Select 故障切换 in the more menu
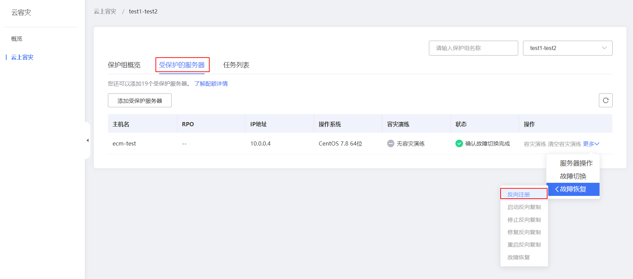 [573, 176]
